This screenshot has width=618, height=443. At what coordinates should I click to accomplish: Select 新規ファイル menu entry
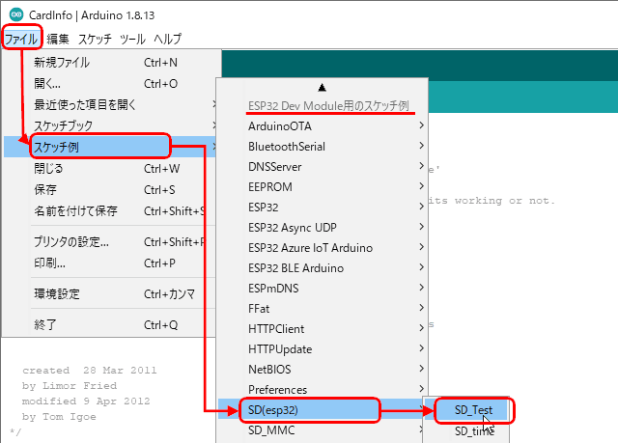[109, 62]
